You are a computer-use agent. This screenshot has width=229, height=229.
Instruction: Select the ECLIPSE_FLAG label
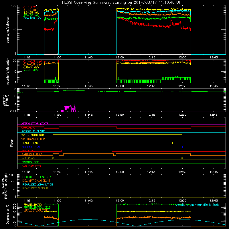tap(31, 147)
